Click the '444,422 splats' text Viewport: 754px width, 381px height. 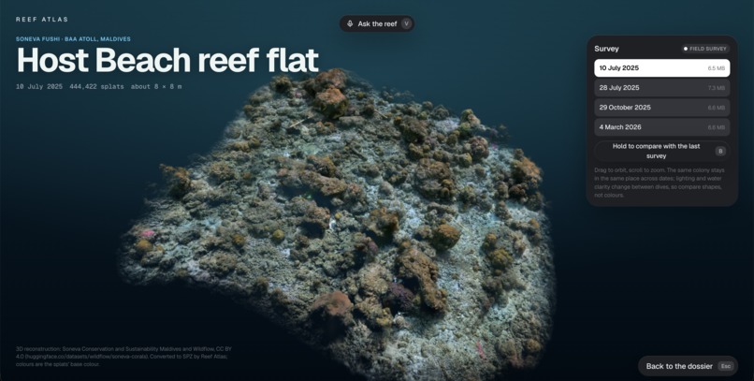96,86
